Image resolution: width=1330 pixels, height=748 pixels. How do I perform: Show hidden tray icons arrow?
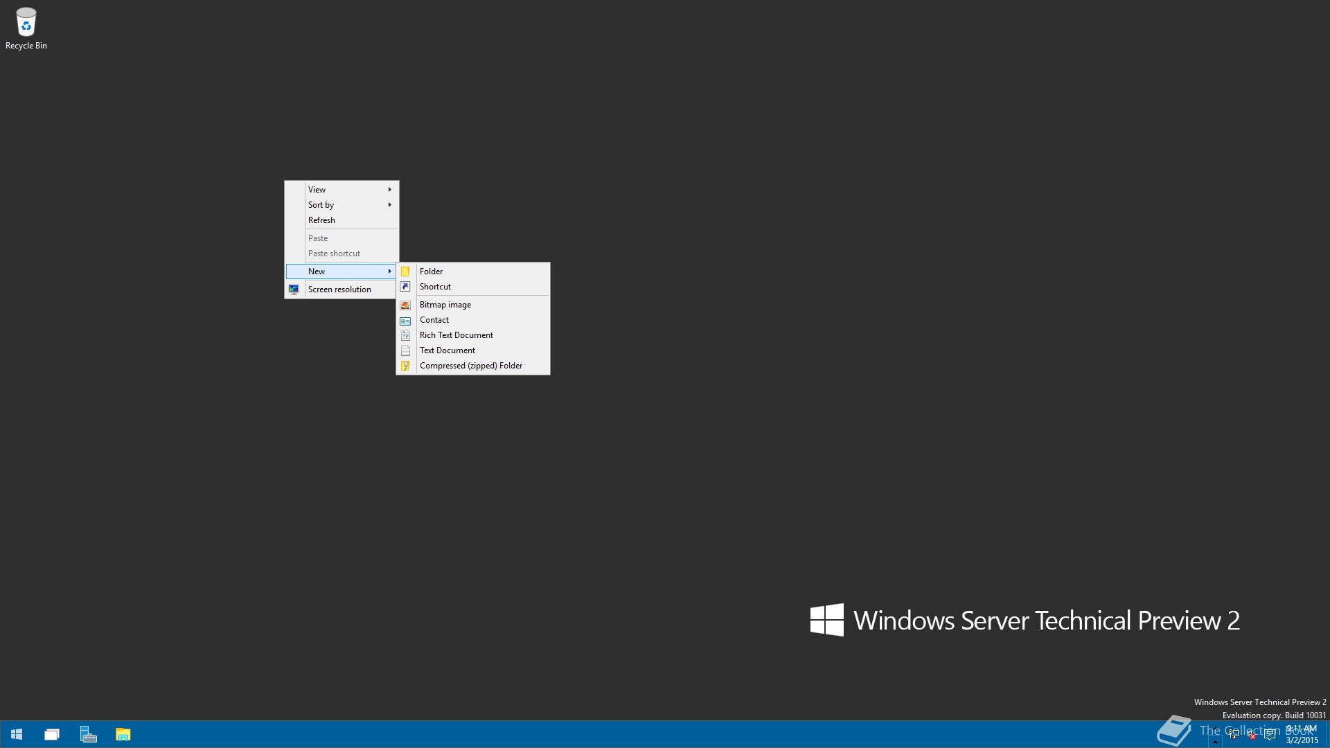1215,740
